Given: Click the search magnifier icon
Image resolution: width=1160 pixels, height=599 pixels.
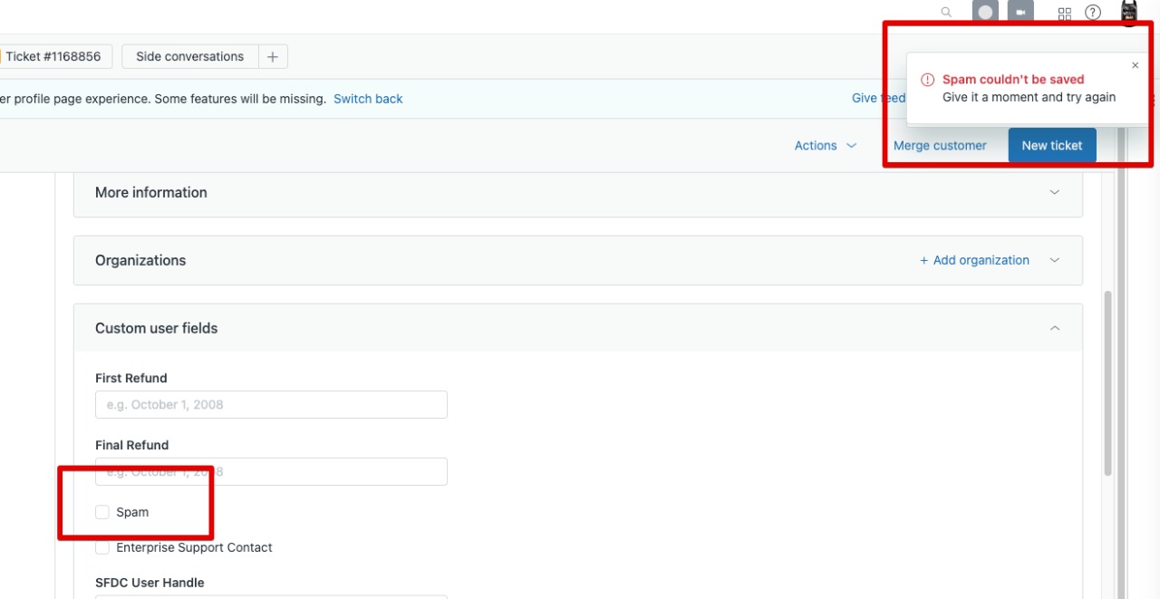Looking at the screenshot, I should (x=946, y=13).
